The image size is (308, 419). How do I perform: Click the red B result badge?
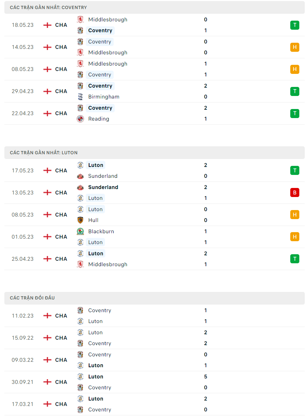click(x=295, y=193)
